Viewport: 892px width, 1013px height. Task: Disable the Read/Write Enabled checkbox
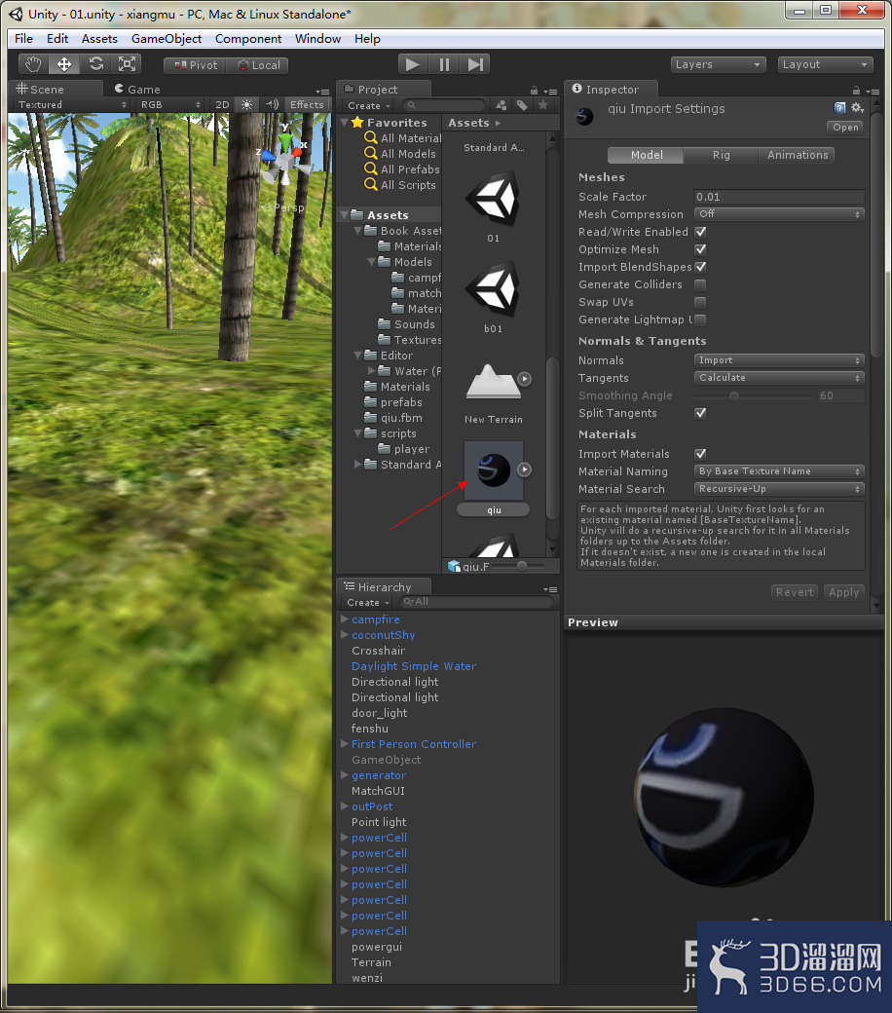(698, 232)
